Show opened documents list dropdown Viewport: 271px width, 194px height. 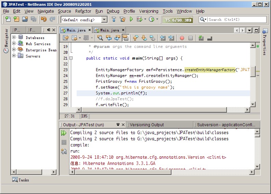tap(249, 30)
